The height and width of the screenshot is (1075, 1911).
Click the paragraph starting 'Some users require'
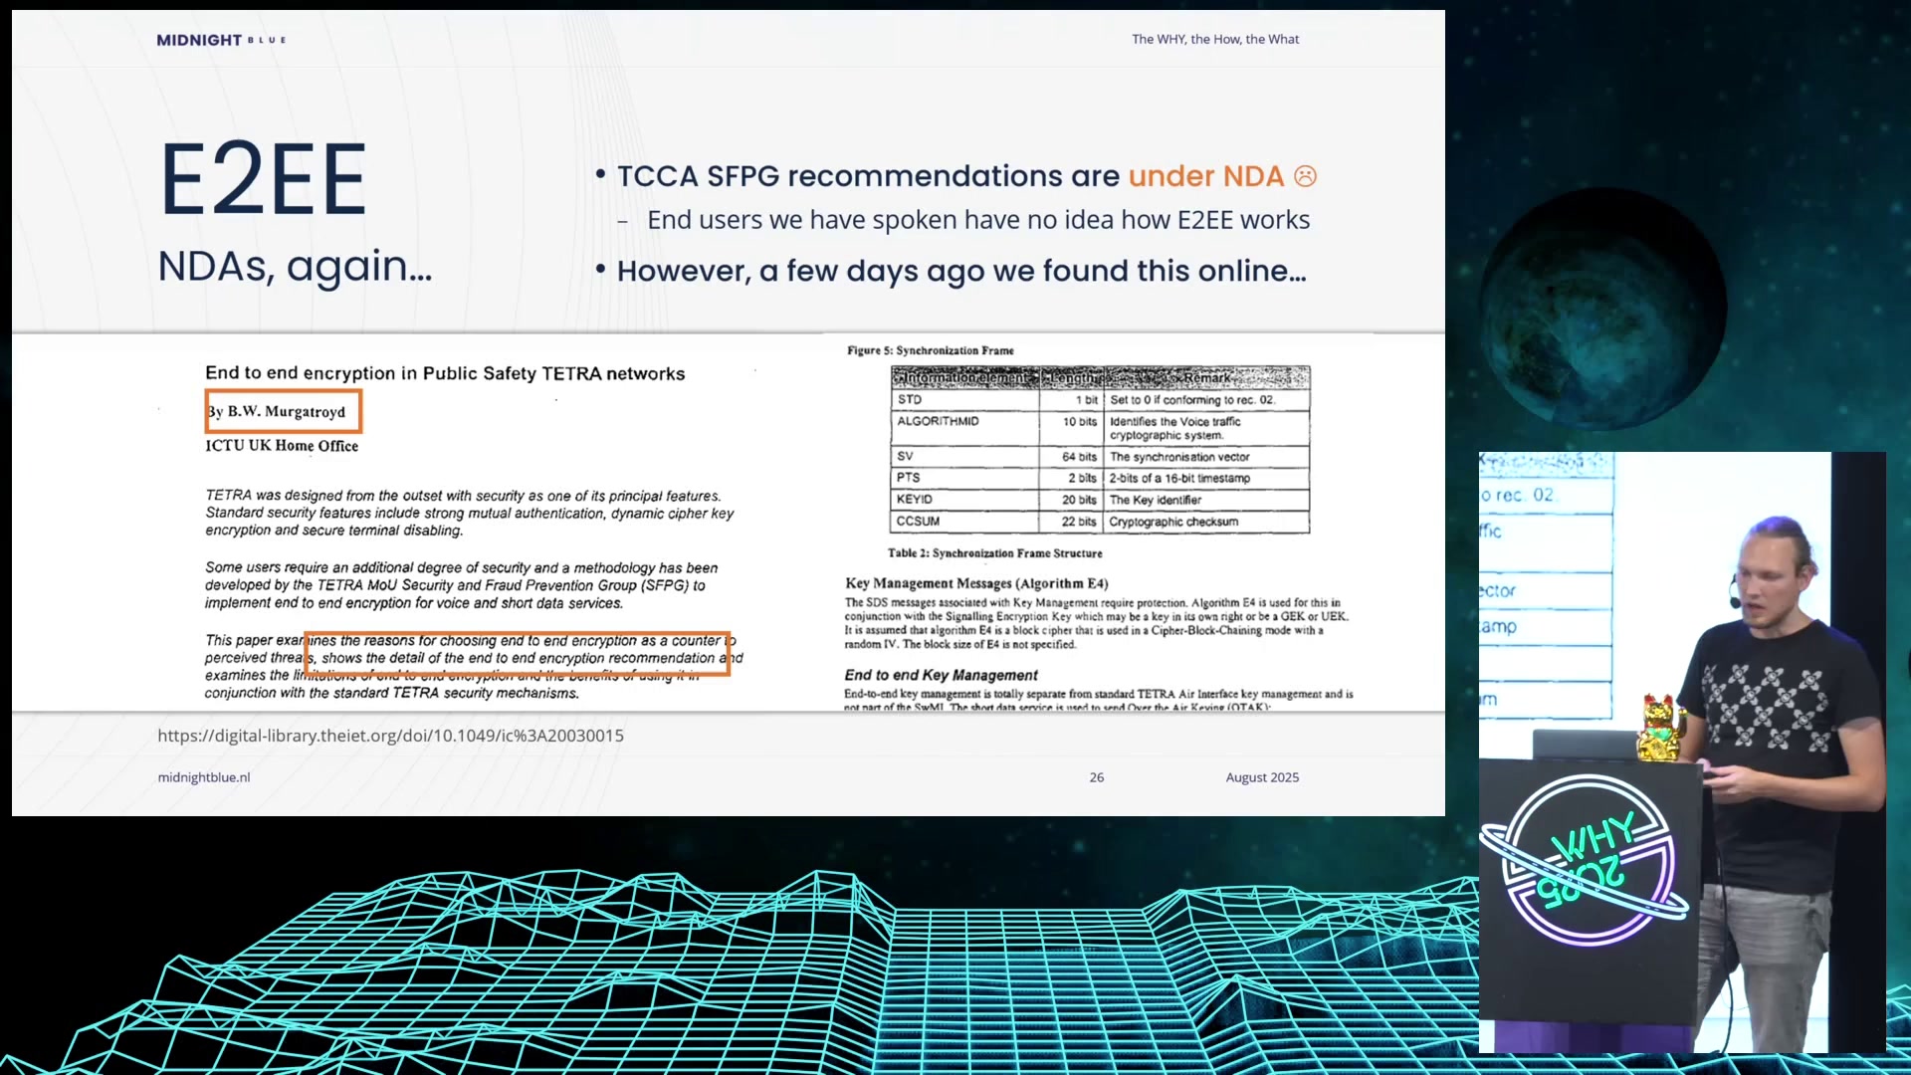[462, 585]
